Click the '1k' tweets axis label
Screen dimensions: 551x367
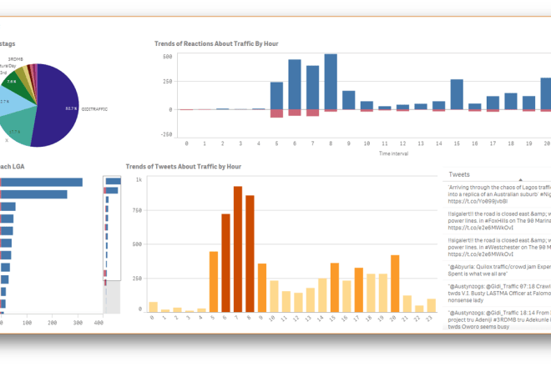(x=139, y=180)
